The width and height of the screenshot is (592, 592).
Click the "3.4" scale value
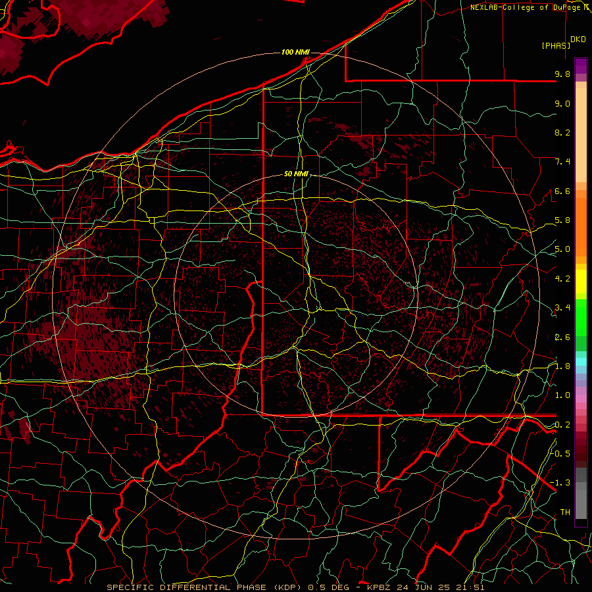[x=562, y=308]
